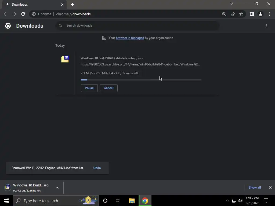Open the notification action center

point(266,201)
